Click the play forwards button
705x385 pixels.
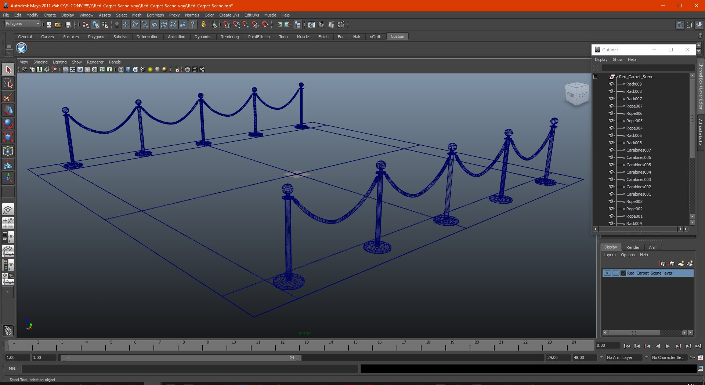point(668,346)
